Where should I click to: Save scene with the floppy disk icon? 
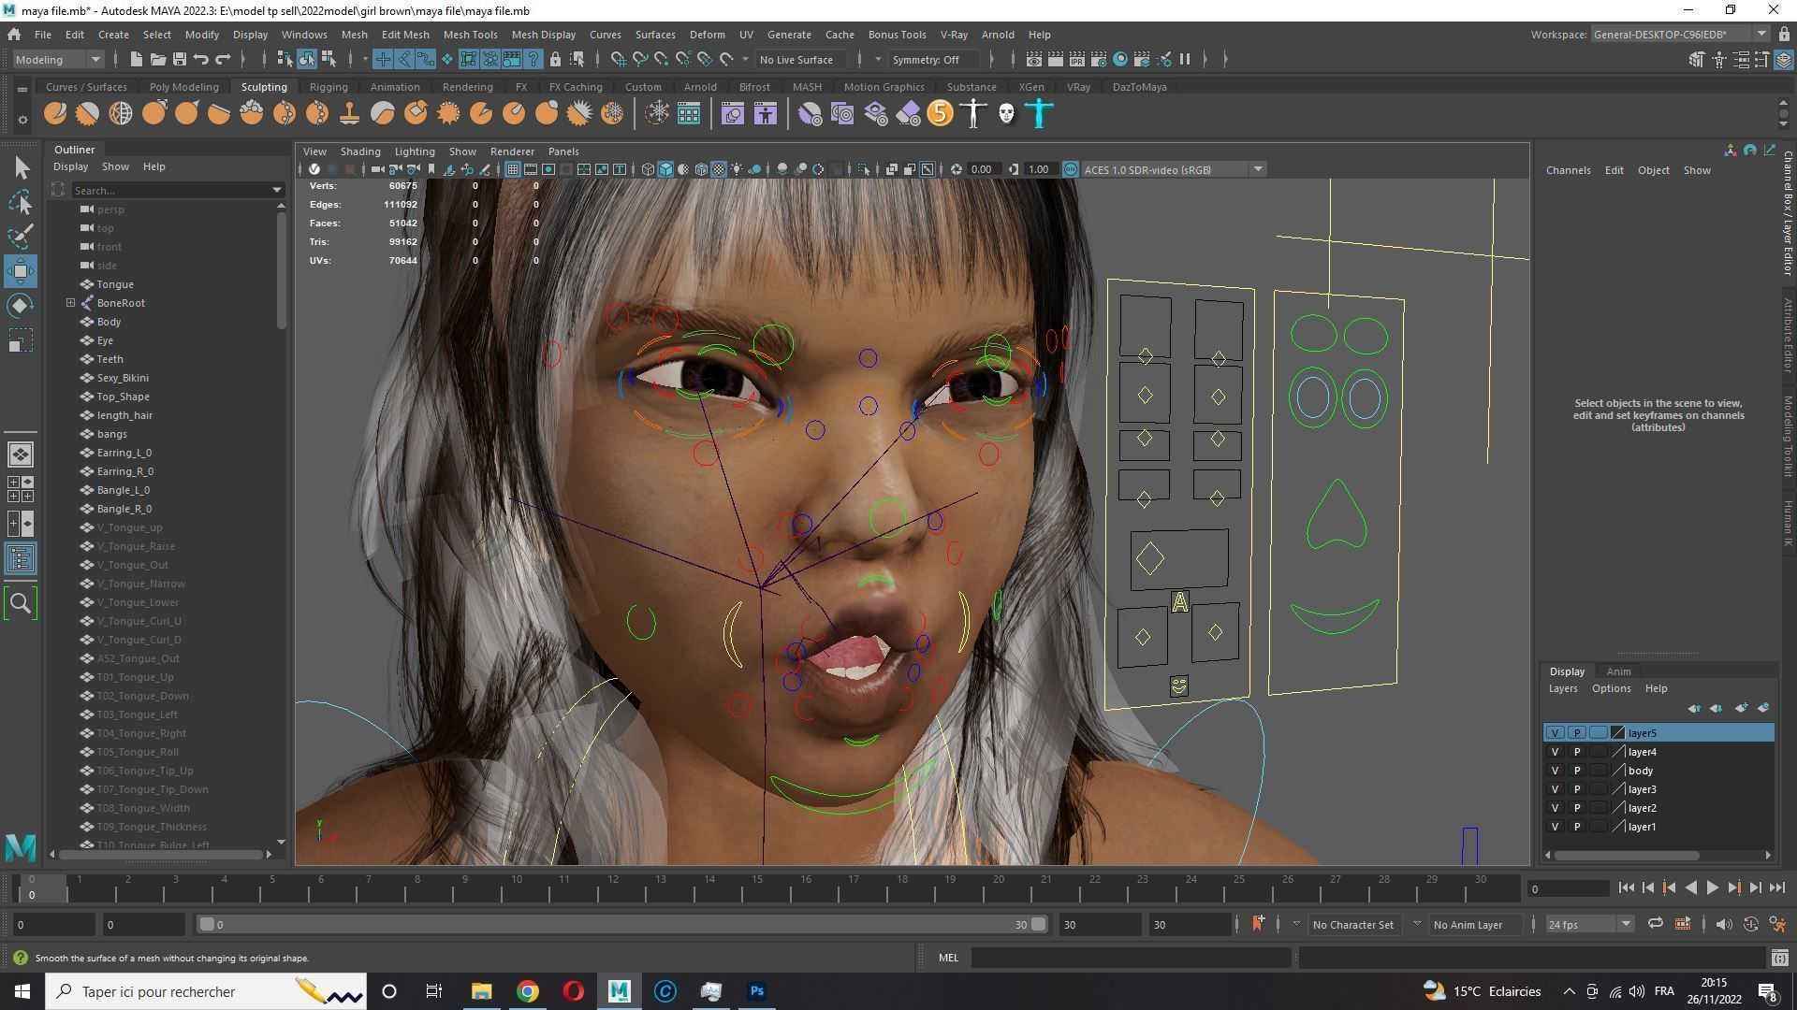tap(179, 59)
